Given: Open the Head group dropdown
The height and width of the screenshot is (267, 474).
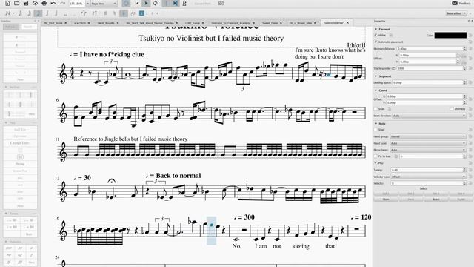Looking at the screenshot, I should [428, 136].
